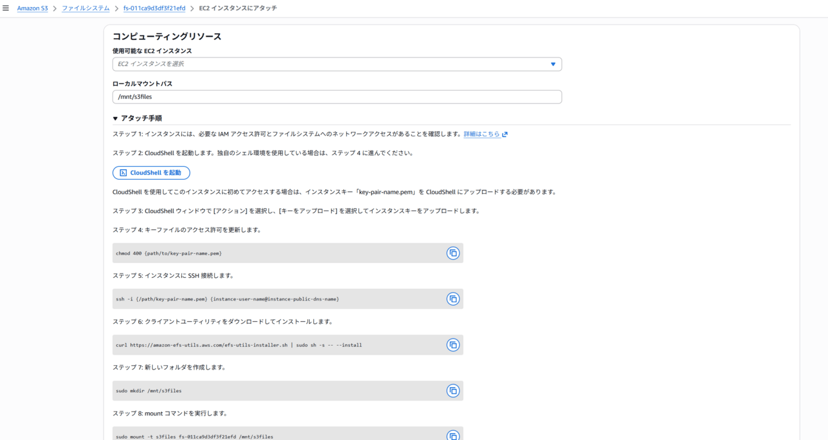Copy the chmod 400 command
The image size is (828, 440).
pos(453,253)
